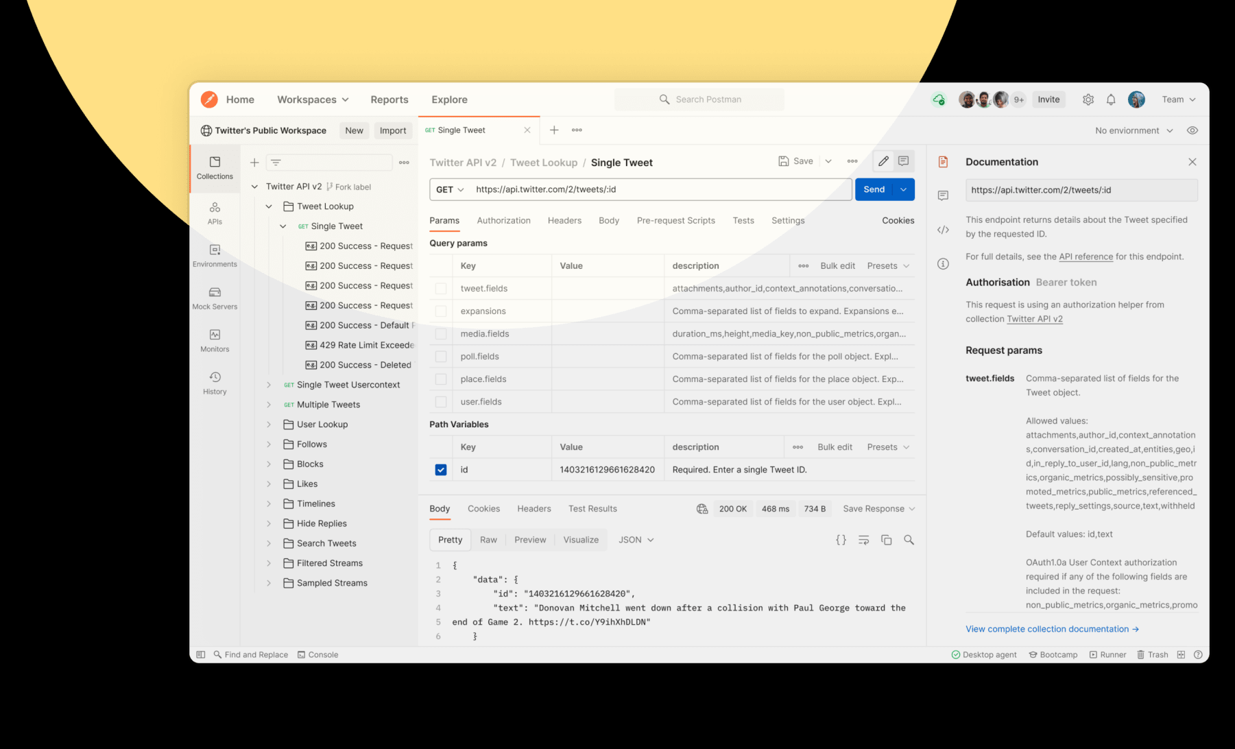Click the curly braces beautify icon
The width and height of the screenshot is (1235, 749).
[841, 540]
